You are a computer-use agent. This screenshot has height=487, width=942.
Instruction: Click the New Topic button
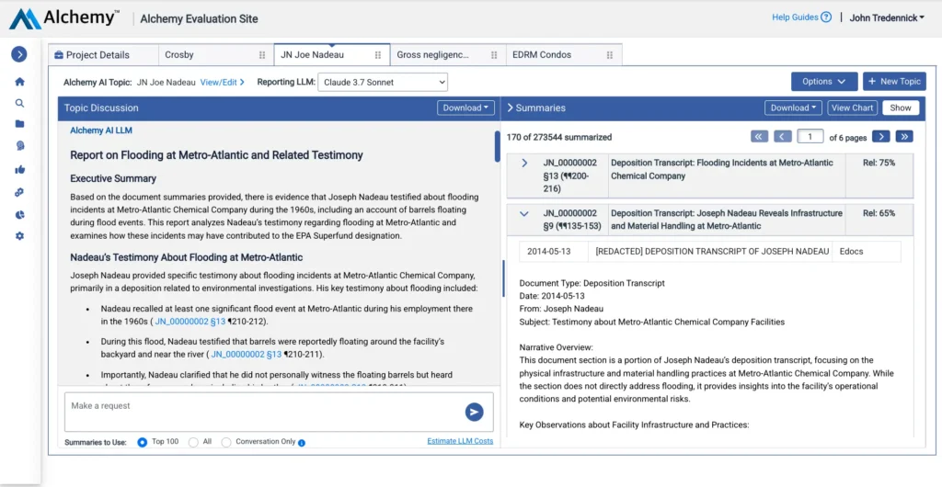tap(894, 82)
